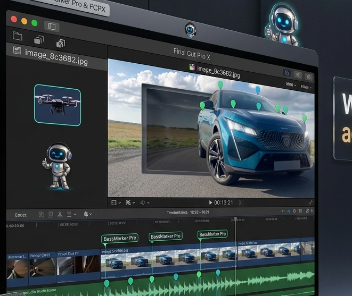Click the append clip icon in the timeline toolbar

(60, 215)
